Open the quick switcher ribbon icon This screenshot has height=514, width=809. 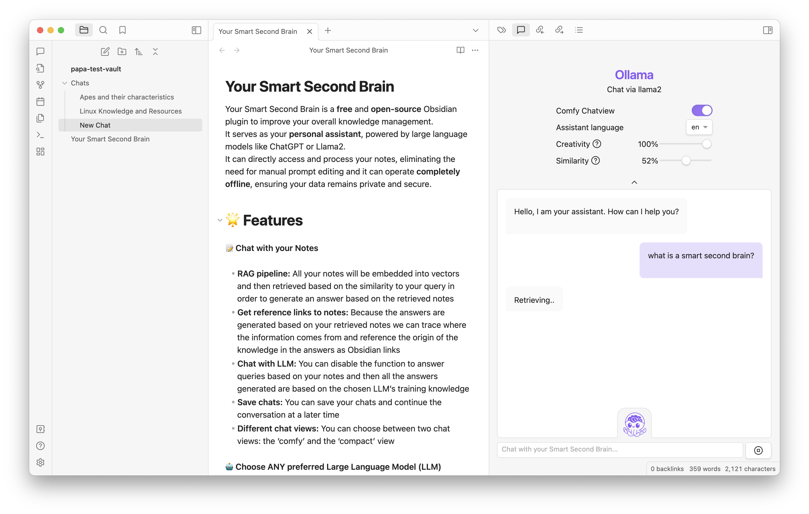[40, 68]
